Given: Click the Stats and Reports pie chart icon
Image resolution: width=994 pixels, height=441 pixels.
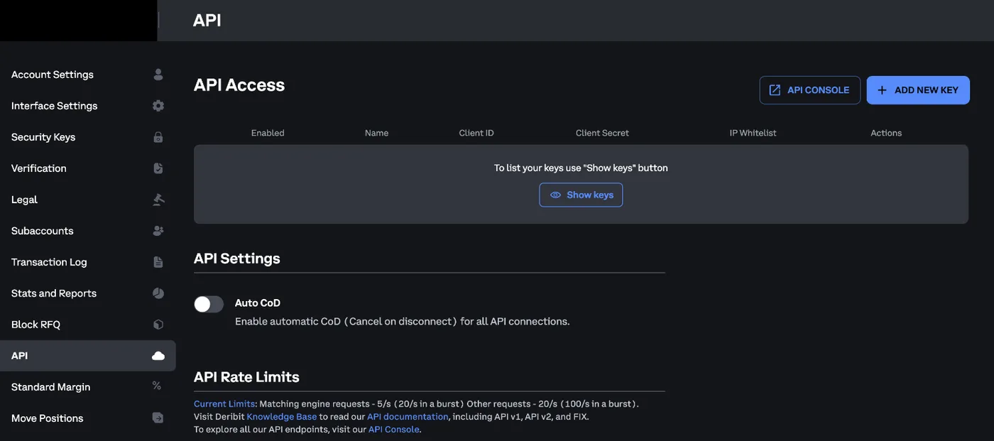Looking at the screenshot, I should [158, 293].
